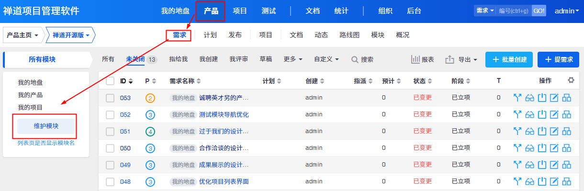This screenshot has width=584, height=191.
Task: Click the close icon for story 051
Action: (542, 132)
